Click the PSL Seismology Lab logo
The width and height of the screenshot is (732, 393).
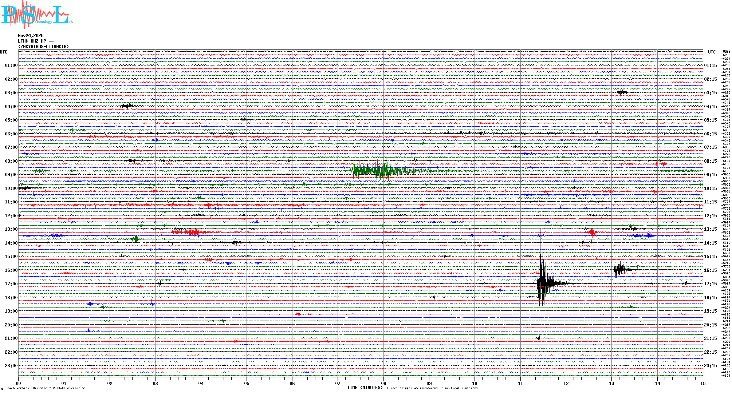pos(36,15)
